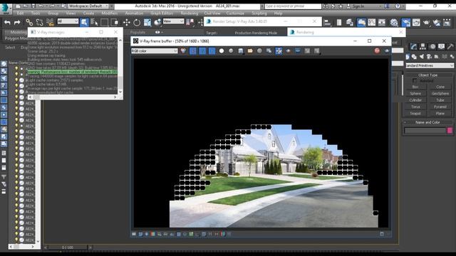The image size is (456, 256).
Task: Click Sign In in title bar
Action: coord(358,6)
